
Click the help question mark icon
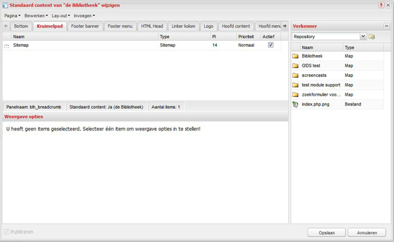(381, 5)
